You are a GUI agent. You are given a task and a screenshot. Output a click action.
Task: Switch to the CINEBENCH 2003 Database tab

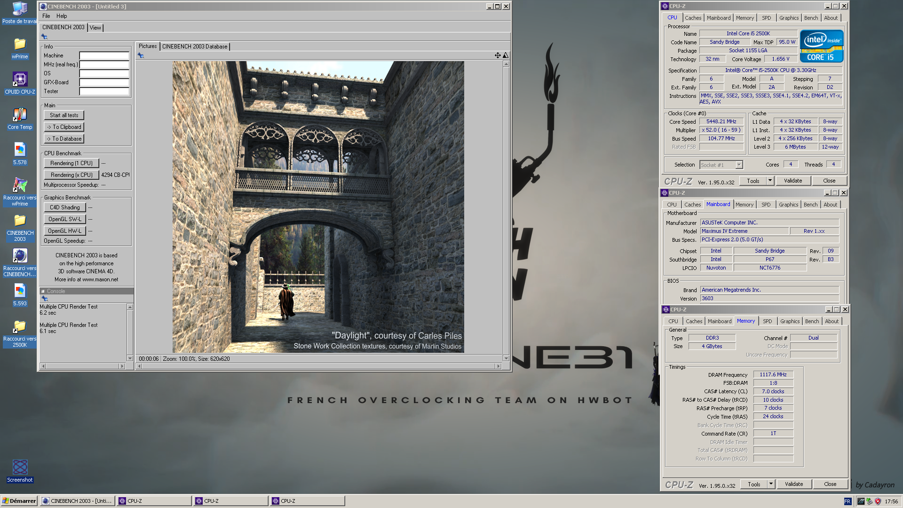coord(195,47)
